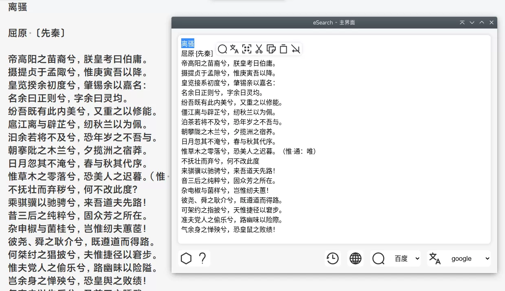Select the translate icon next to the search icon
Screen dimensions: 505x291
[235, 49]
